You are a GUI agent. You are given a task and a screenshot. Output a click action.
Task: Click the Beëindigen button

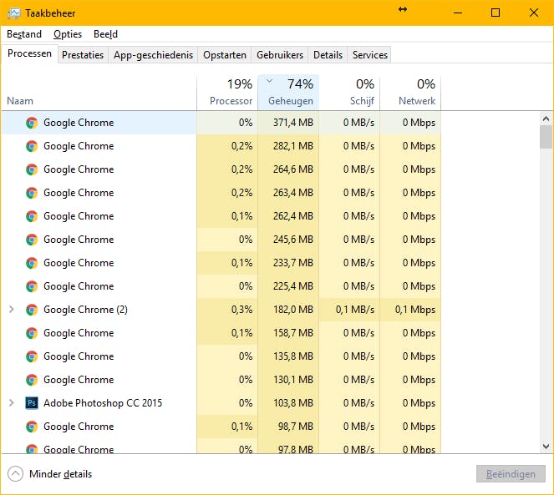pyautogui.click(x=510, y=474)
